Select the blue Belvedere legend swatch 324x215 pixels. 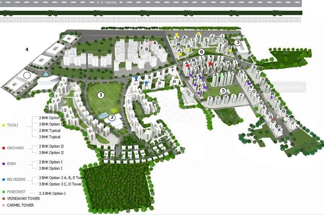[3, 179]
